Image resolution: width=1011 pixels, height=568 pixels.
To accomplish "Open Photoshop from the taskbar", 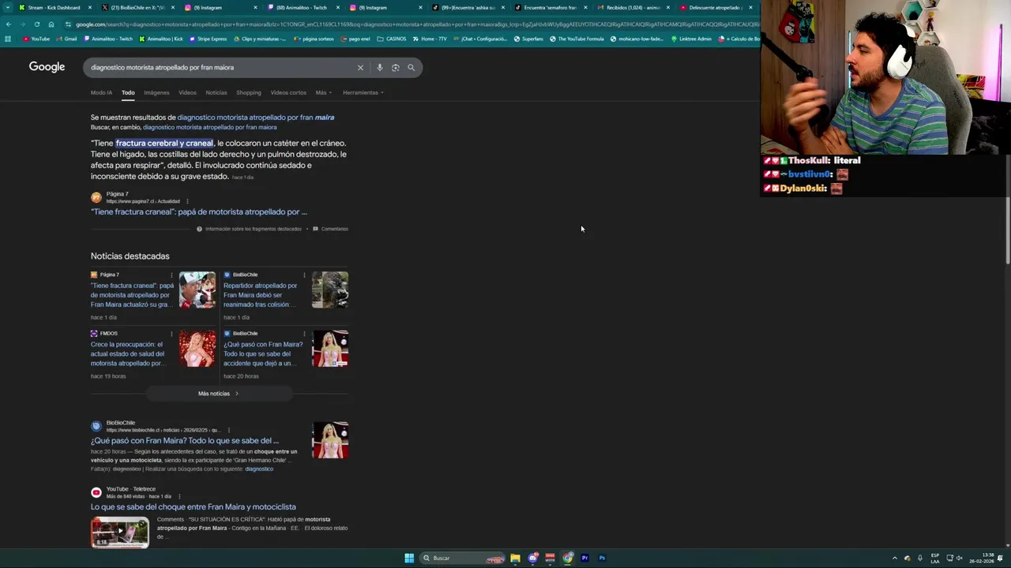I will click(602, 558).
